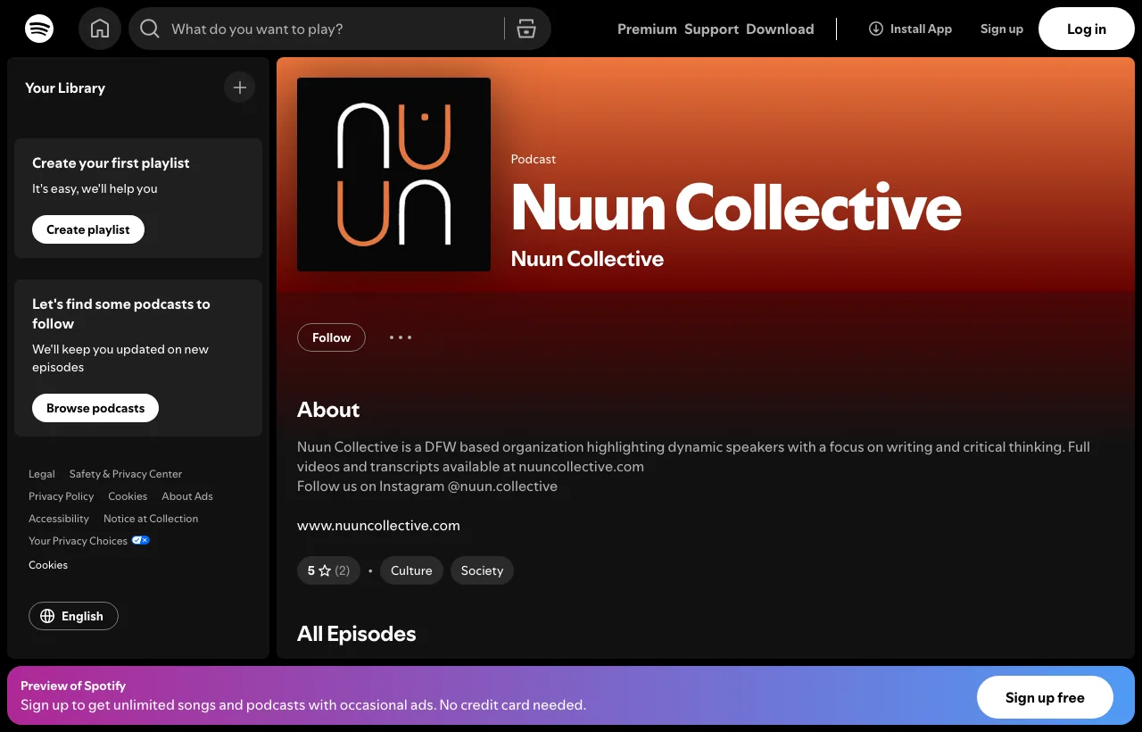Open the Premium link
This screenshot has width=1142, height=732.
click(x=647, y=29)
